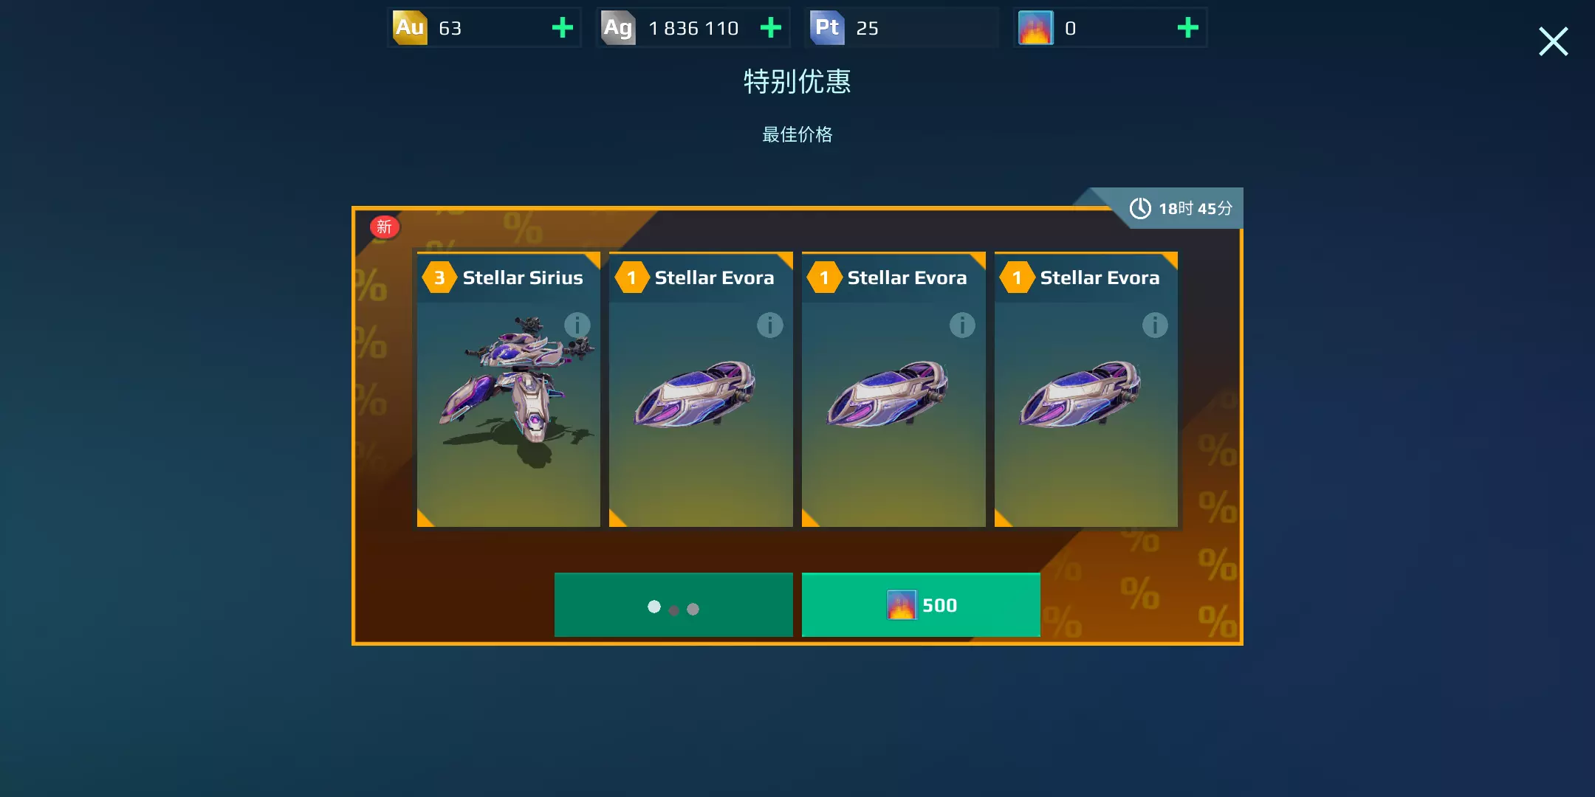Image resolution: width=1595 pixels, height=797 pixels.
Task: Close the special offer screen
Action: click(1554, 41)
